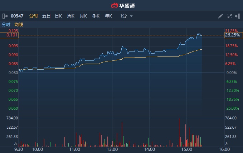Image resolution: width=243 pixels, height=153 pixels.
Task: Click the stock code 00547
Action: click(17, 16)
